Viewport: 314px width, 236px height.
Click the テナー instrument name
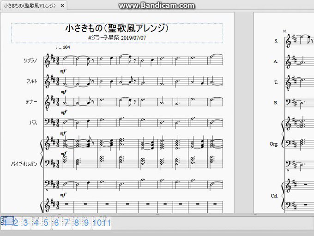pos(31,102)
